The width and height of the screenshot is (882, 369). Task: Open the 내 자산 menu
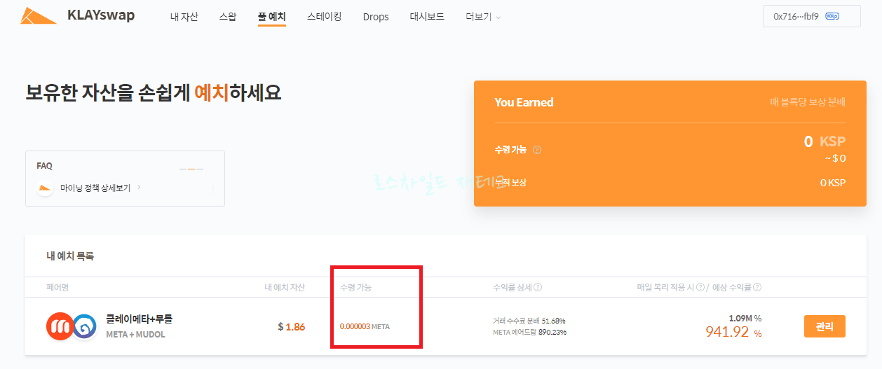[x=184, y=17]
